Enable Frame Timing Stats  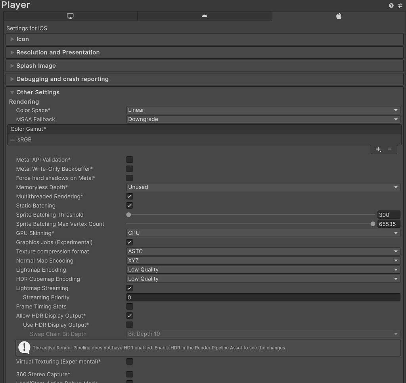click(x=129, y=306)
